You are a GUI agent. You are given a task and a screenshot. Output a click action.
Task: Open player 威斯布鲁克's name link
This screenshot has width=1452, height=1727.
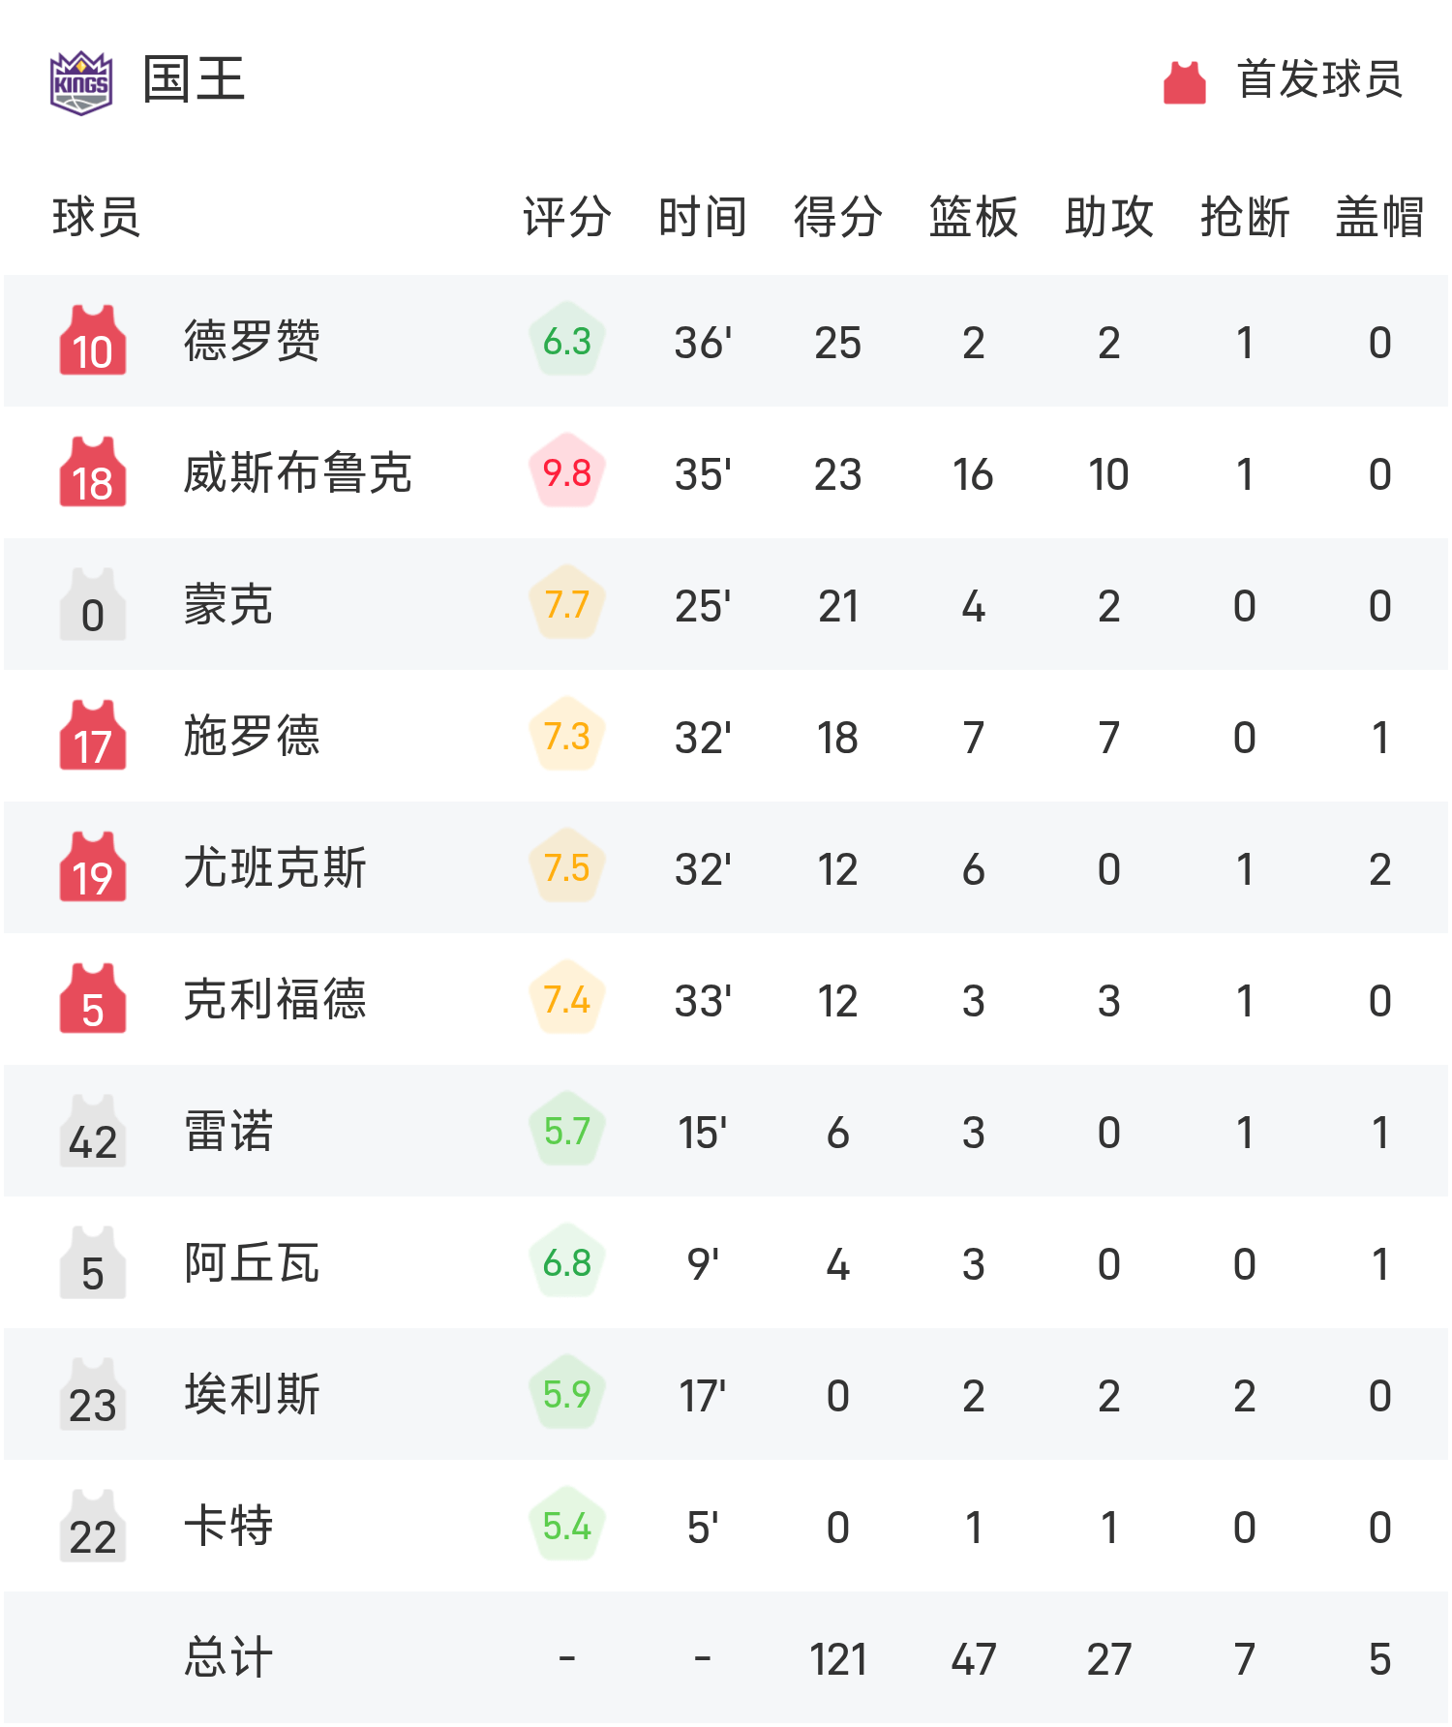298,473
